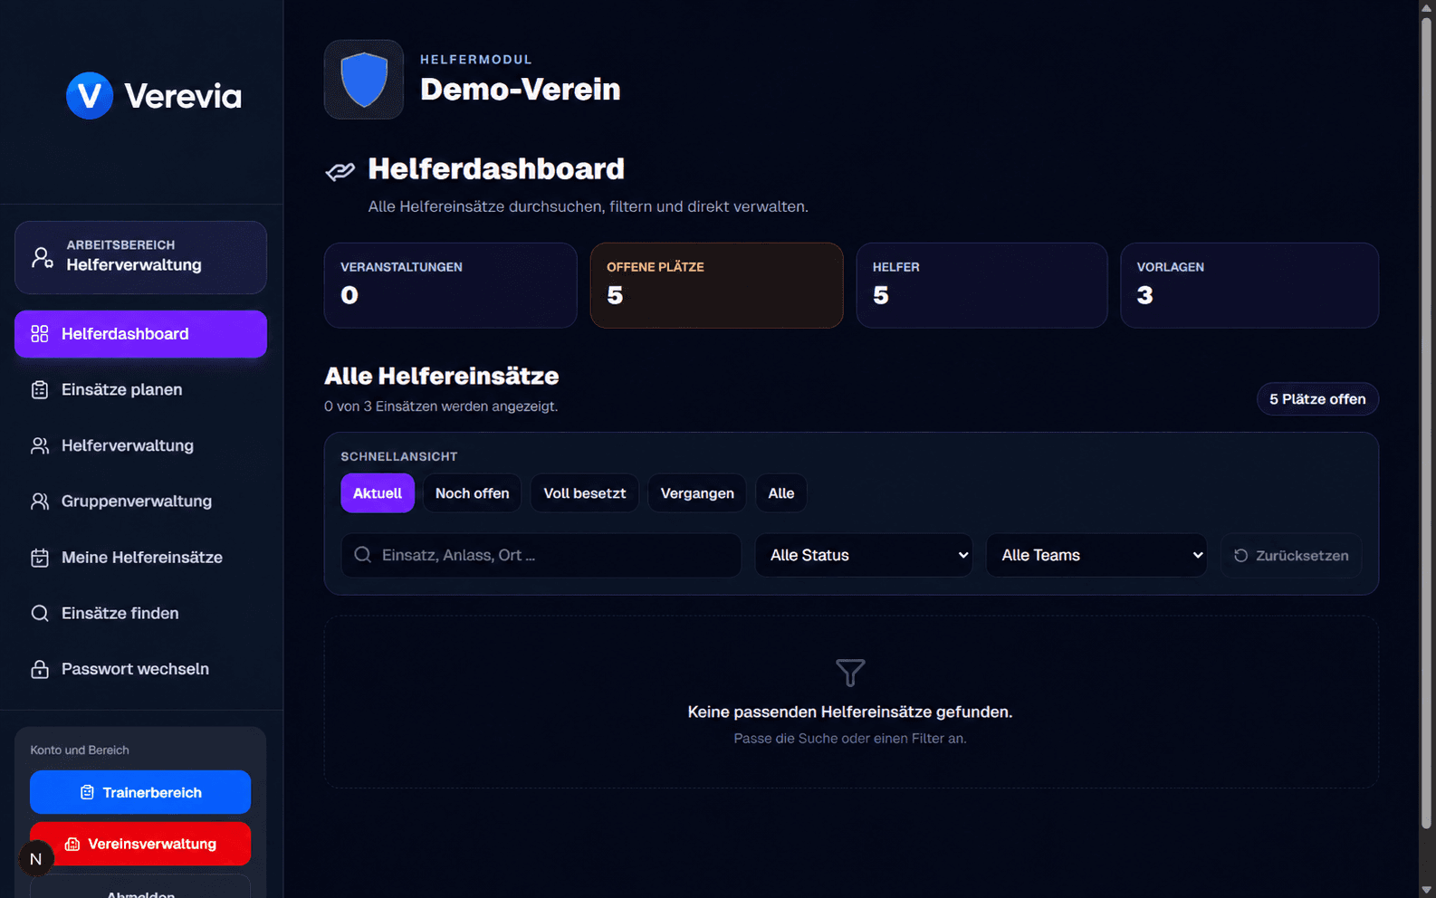
Task: Click the Veranstaltungen stat card
Action: [451, 285]
